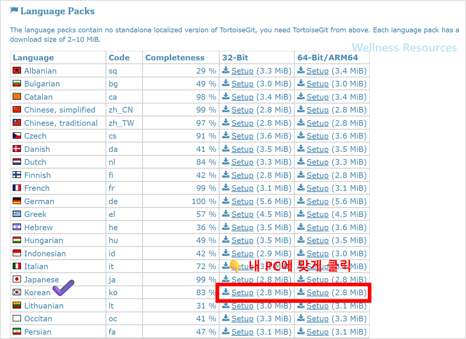Click the Language Packs heading

coord(57,11)
